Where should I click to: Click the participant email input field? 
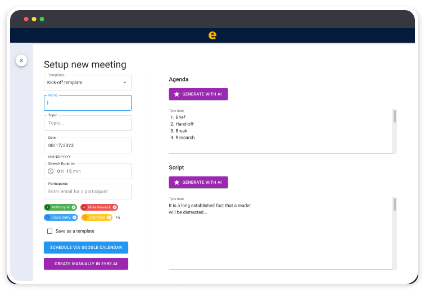[88, 192]
